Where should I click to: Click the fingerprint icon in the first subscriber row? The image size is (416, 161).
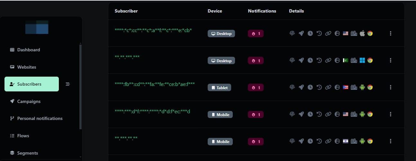[x=292, y=33]
